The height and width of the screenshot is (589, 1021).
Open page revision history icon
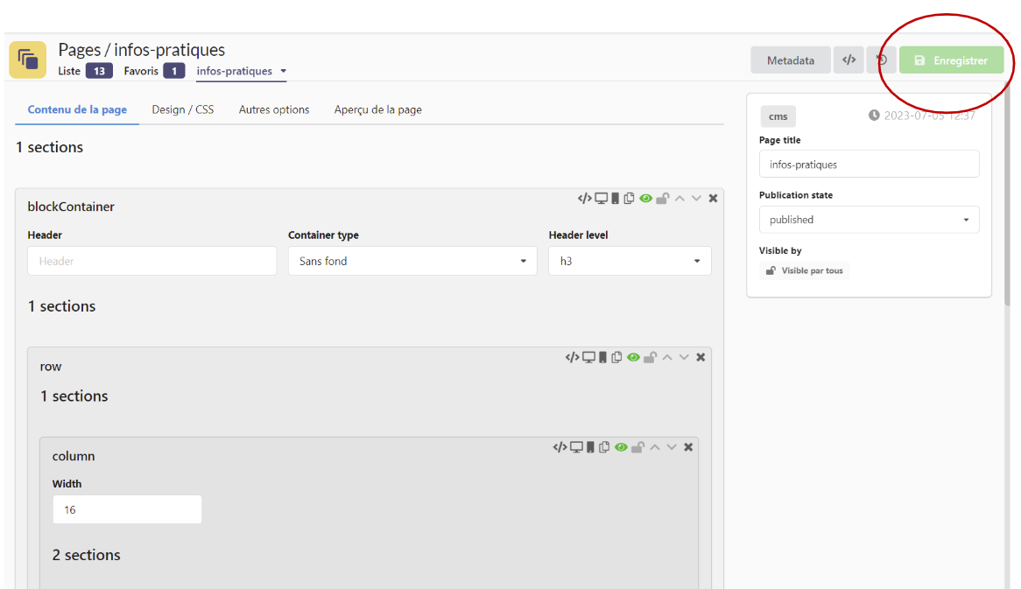tap(882, 60)
